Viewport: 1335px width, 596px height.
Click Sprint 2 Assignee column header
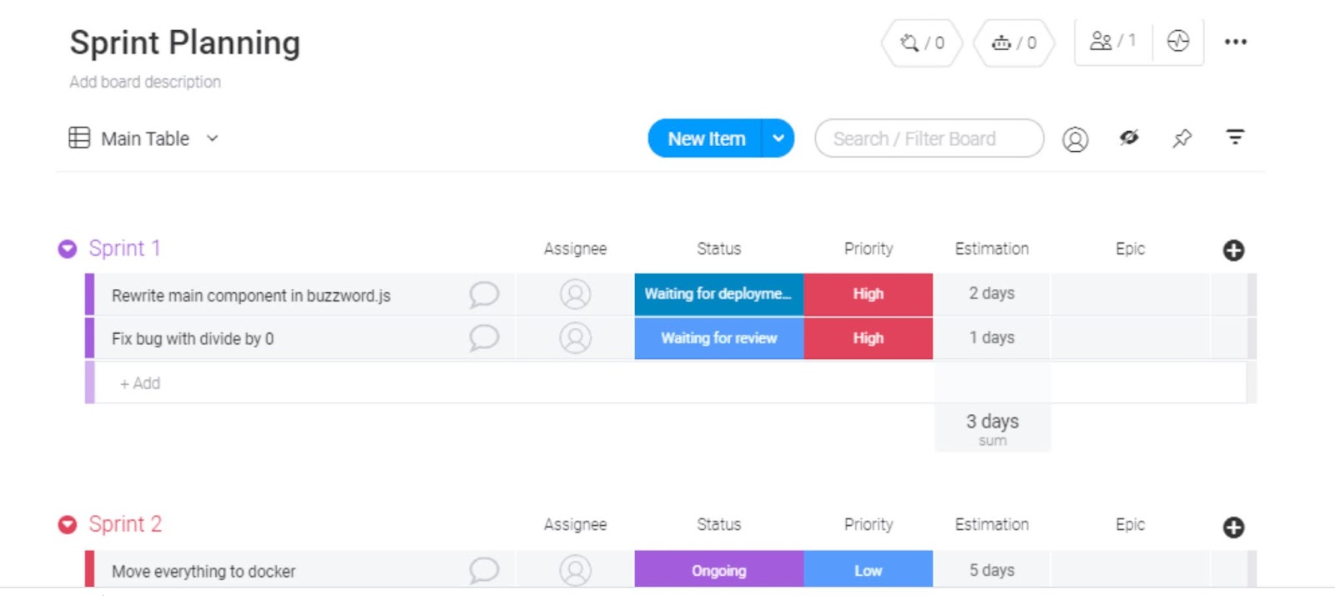coord(575,524)
